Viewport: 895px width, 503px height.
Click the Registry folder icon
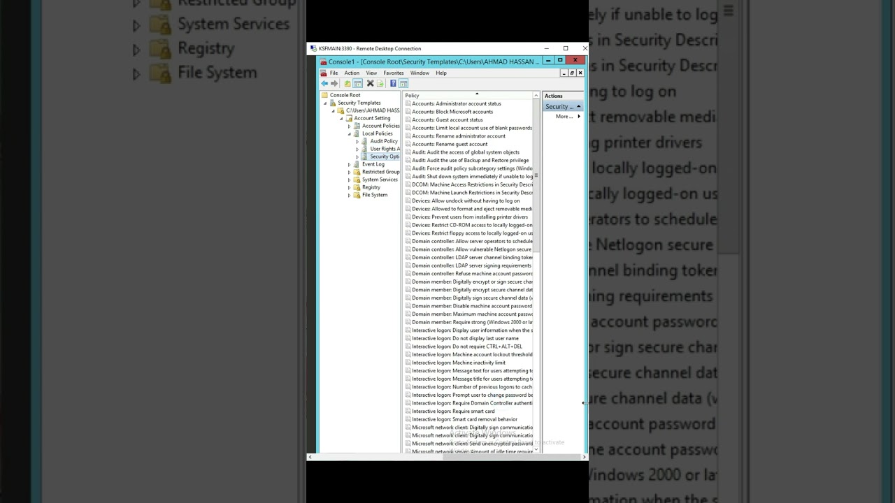[357, 187]
